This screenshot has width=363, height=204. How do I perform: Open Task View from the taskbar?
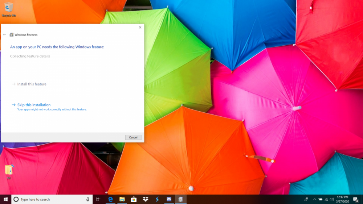(98, 199)
